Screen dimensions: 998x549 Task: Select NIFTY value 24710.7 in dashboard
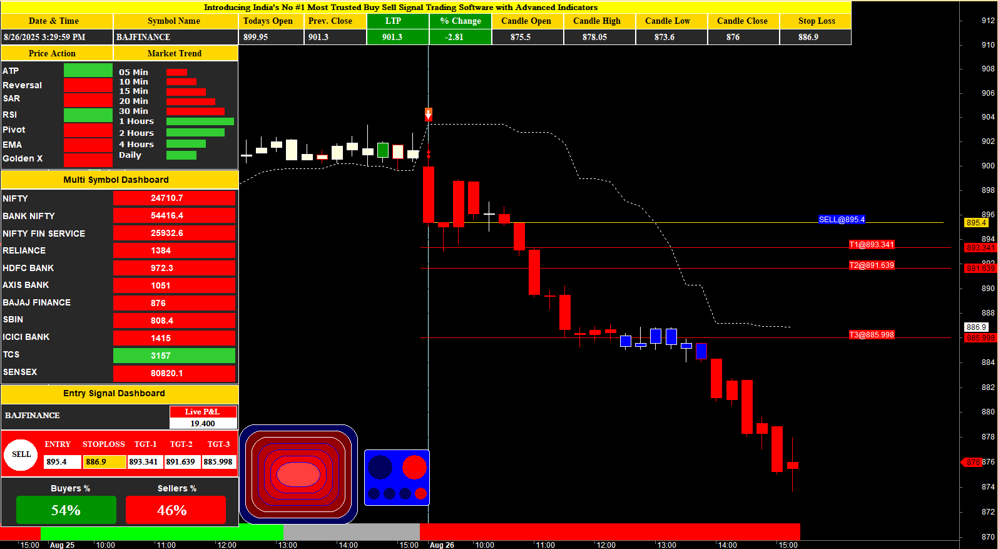pos(174,198)
